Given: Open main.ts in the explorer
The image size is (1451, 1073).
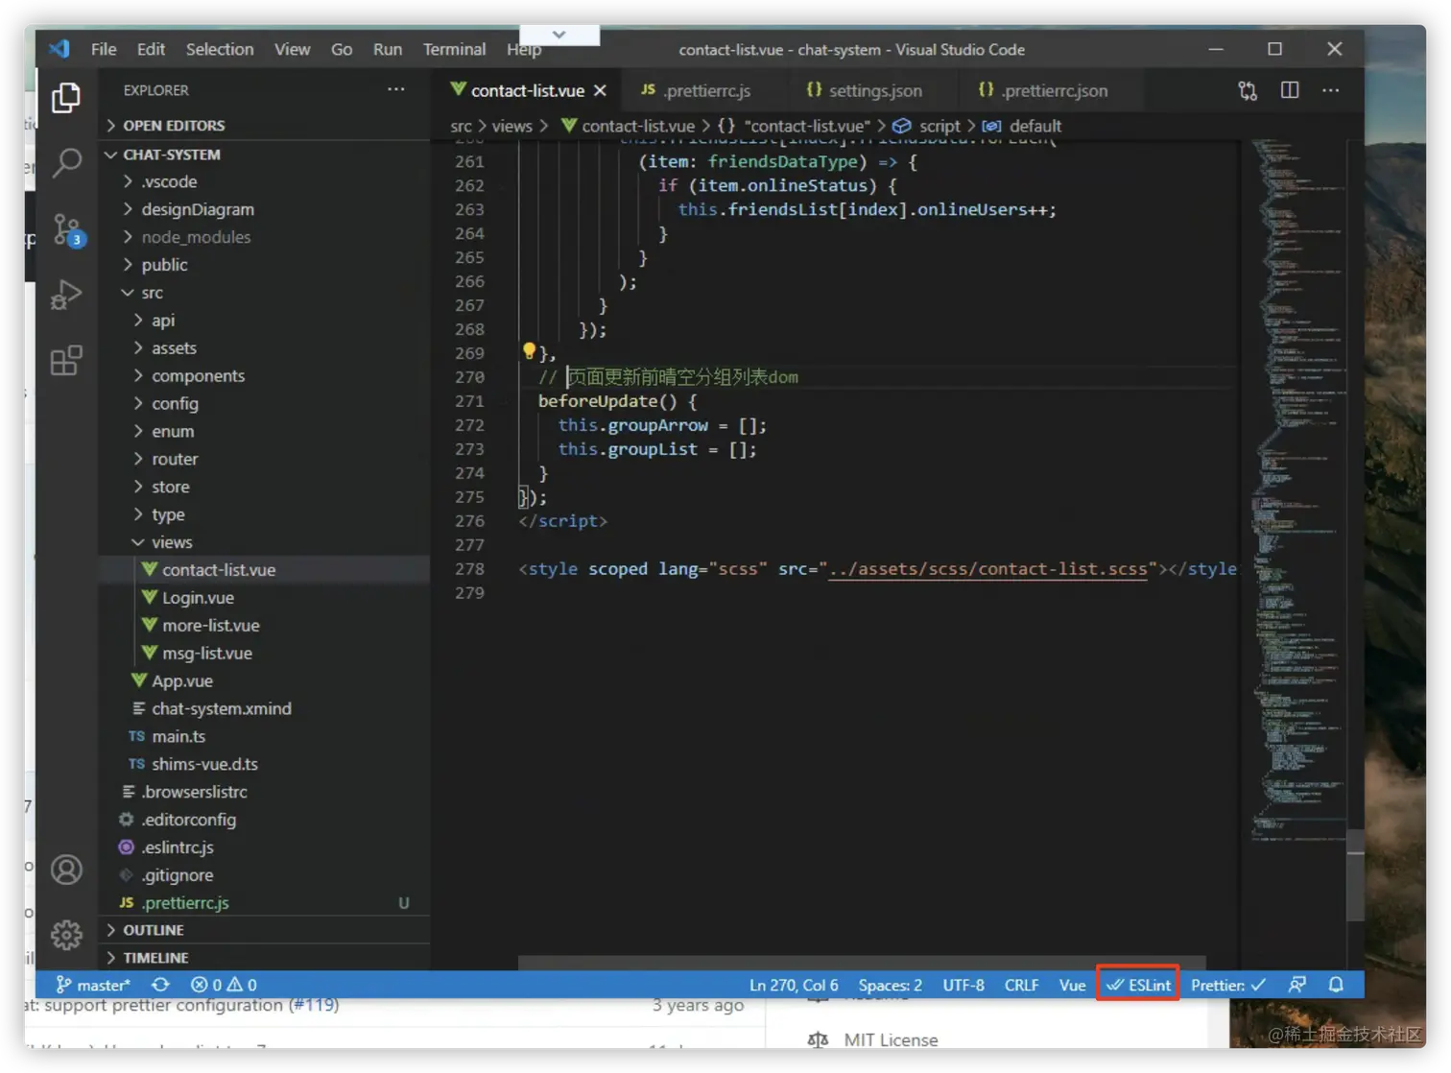Looking at the screenshot, I should pos(264,737).
